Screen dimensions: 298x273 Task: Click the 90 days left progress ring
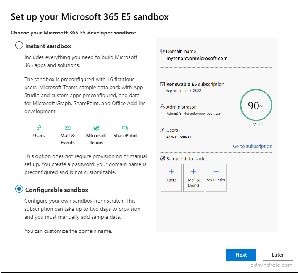point(256,105)
